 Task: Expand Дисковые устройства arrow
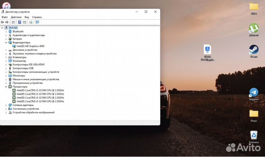[6, 50]
